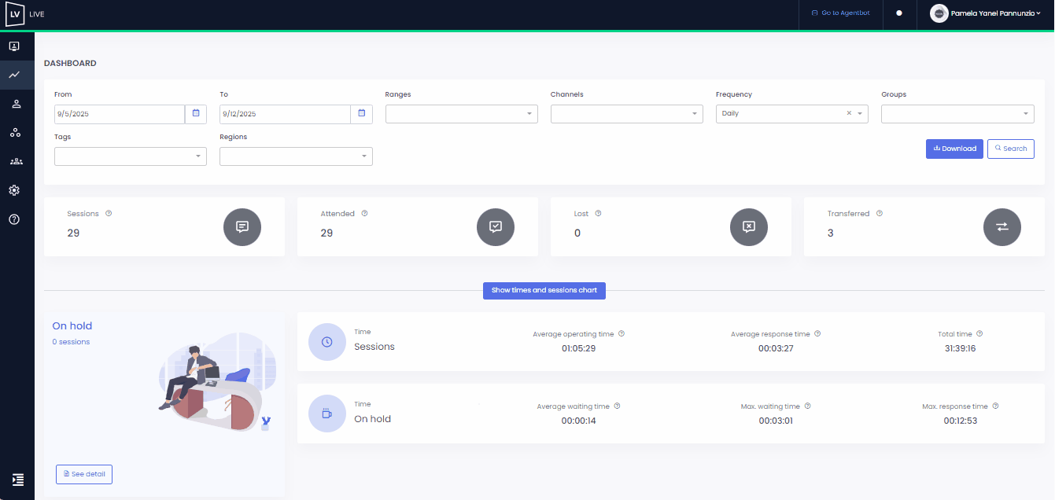Expand the sidebar menu icon at the bottom
1055x500 pixels.
point(18,480)
